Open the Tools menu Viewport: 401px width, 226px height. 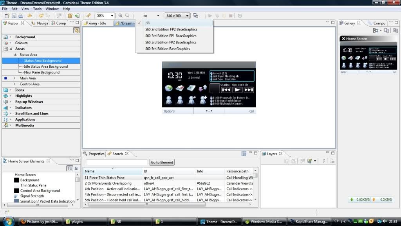coord(37,9)
